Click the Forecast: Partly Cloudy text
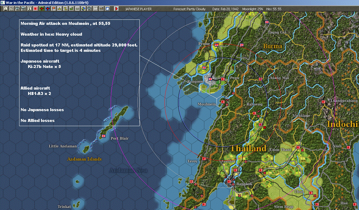 point(190,9)
